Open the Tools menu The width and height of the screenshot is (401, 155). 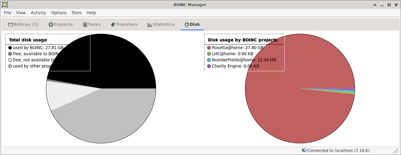(x=76, y=13)
